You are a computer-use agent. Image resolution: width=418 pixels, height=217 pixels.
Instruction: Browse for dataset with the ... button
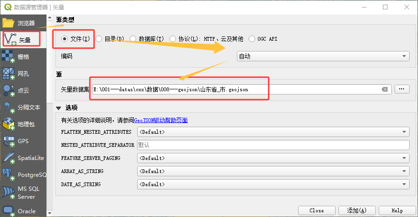pos(402,89)
